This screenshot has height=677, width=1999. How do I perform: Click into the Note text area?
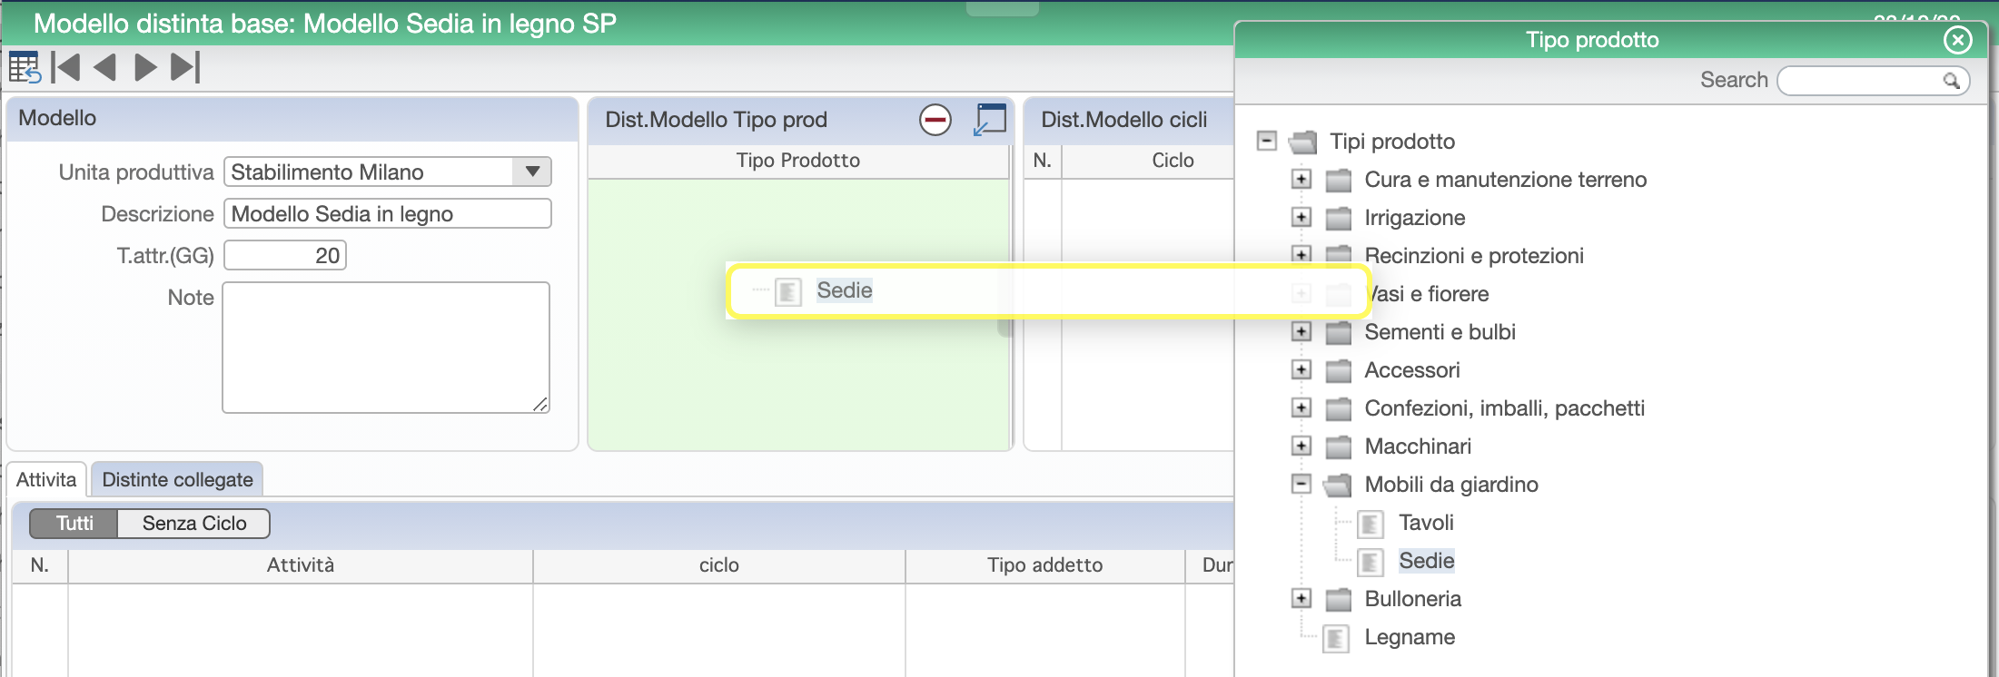[386, 348]
